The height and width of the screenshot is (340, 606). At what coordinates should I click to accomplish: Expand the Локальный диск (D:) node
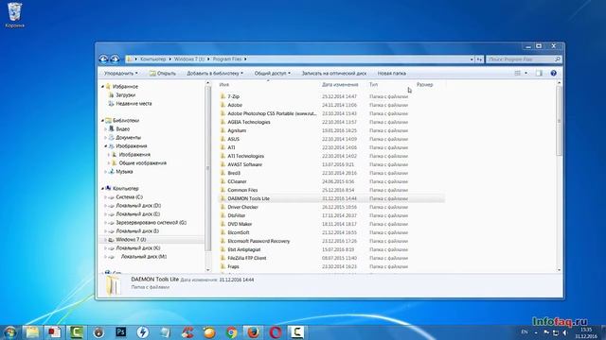(x=105, y=206)
